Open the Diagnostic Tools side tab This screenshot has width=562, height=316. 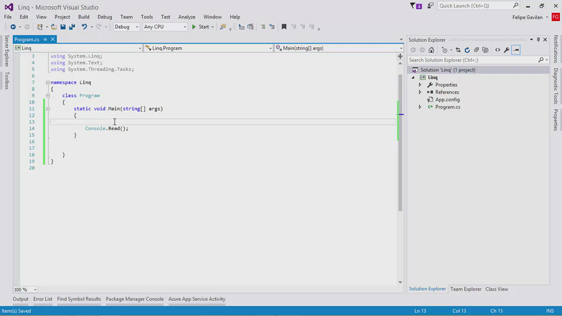[x=555, y=86]
